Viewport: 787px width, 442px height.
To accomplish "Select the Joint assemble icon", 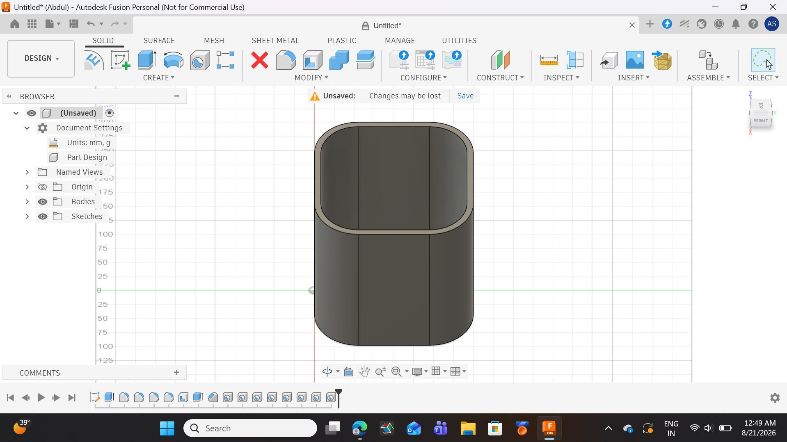I will 708,60.
